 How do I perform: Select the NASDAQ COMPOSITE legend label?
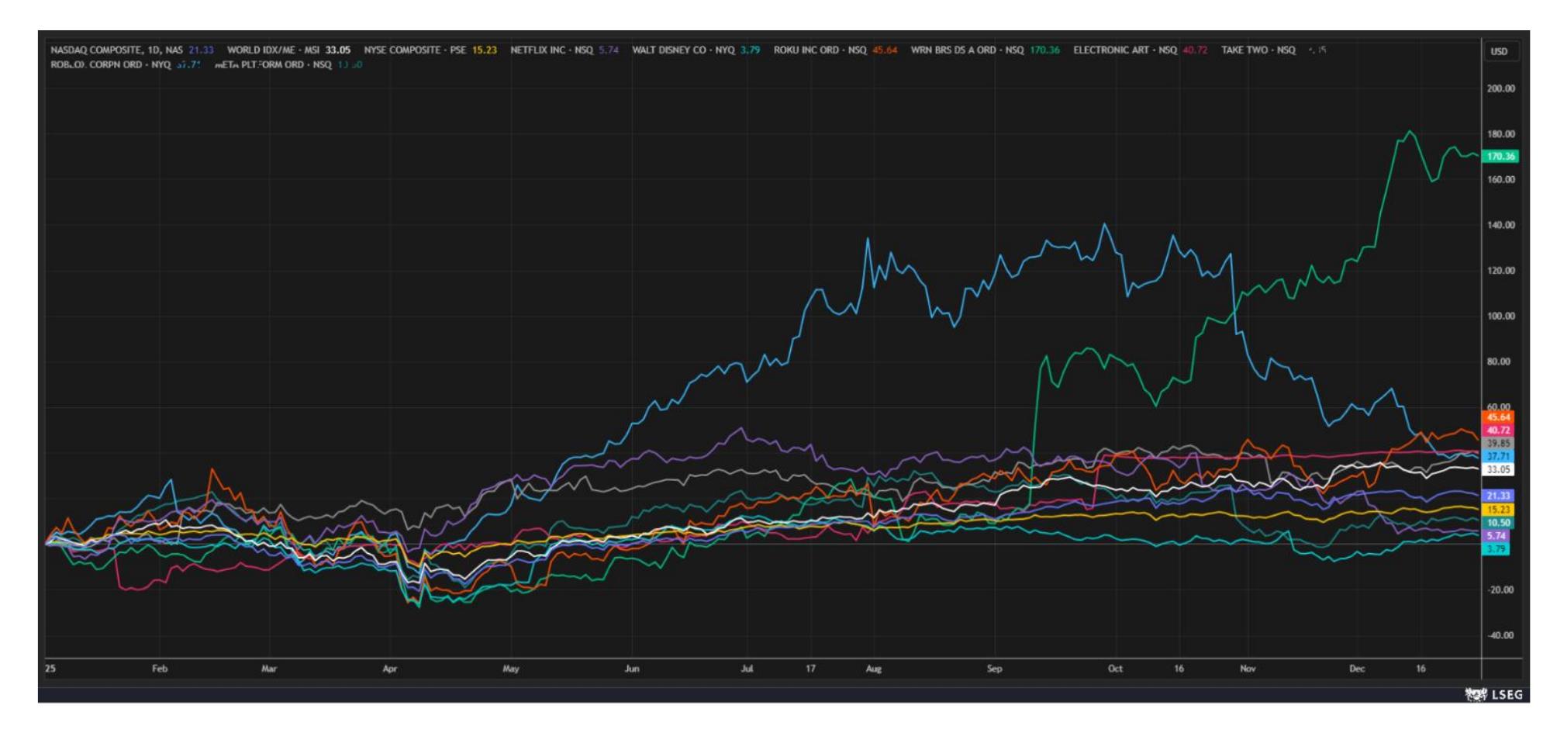[116, 50]
